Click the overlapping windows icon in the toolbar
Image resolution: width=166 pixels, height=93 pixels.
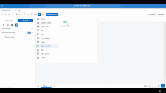[36, 14]
